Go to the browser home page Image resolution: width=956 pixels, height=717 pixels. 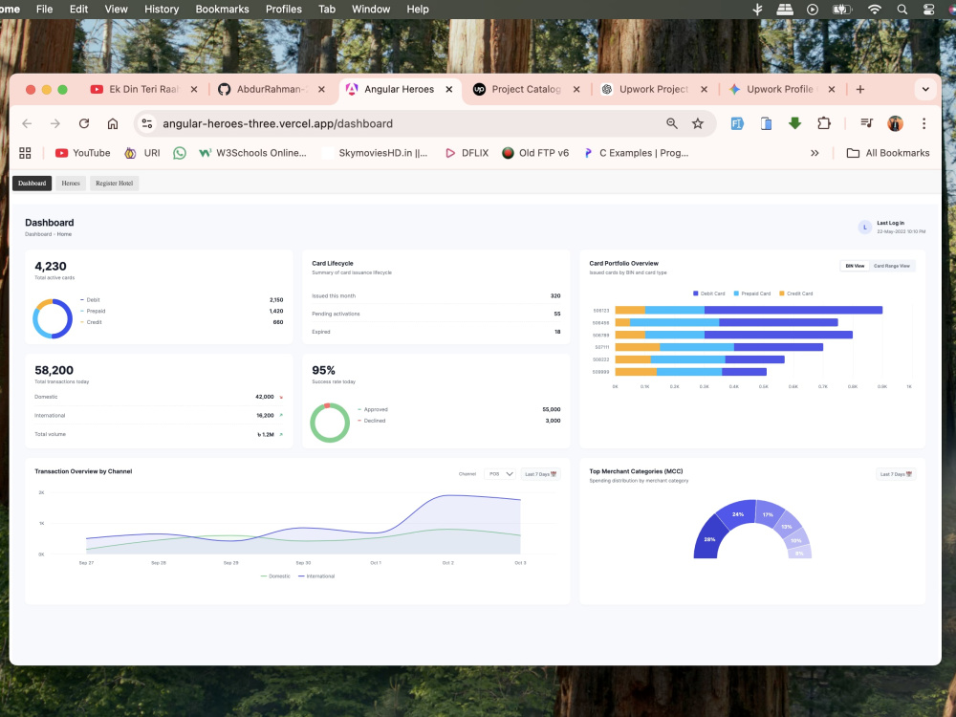(x=113, y=123)
